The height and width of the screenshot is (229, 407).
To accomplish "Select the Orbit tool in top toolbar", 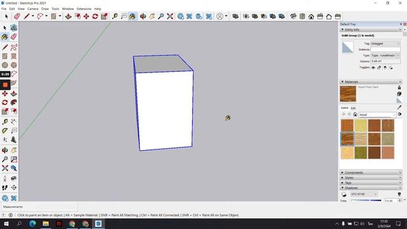I will point(142,17).
